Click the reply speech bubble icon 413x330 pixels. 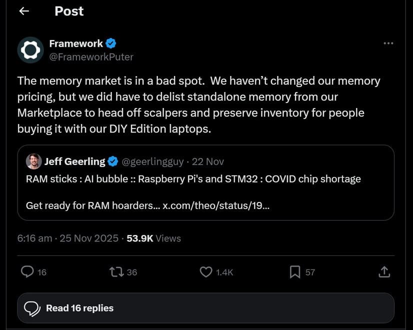tap(27, 272)
